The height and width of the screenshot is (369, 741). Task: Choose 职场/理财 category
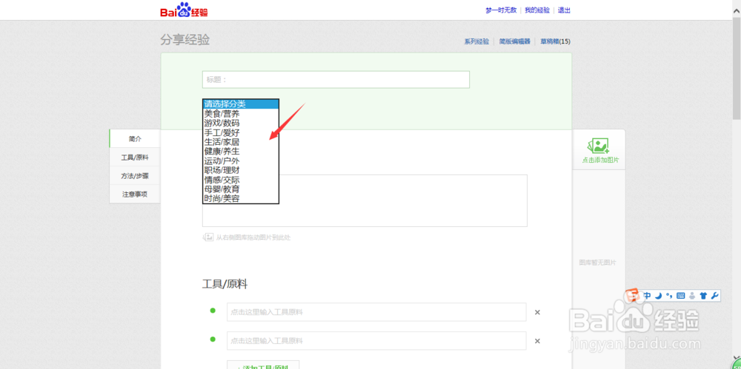(x=241, y=170)
